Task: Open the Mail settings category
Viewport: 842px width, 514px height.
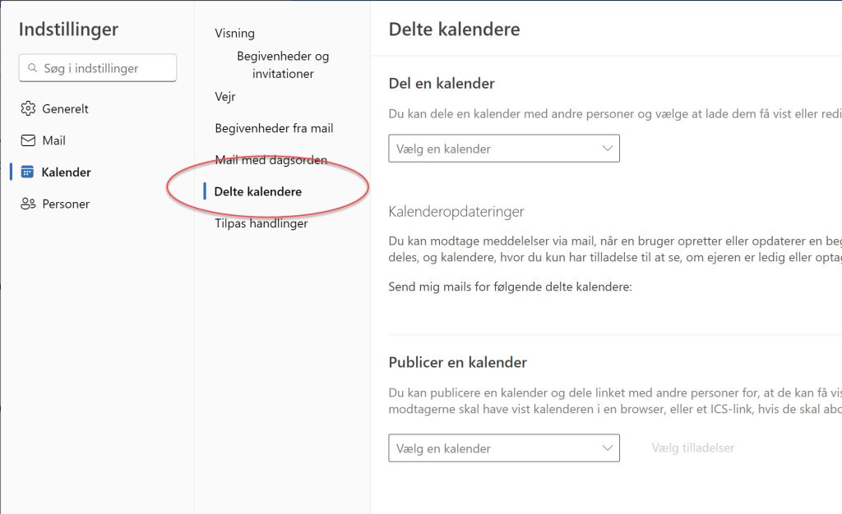Action: 53,140
